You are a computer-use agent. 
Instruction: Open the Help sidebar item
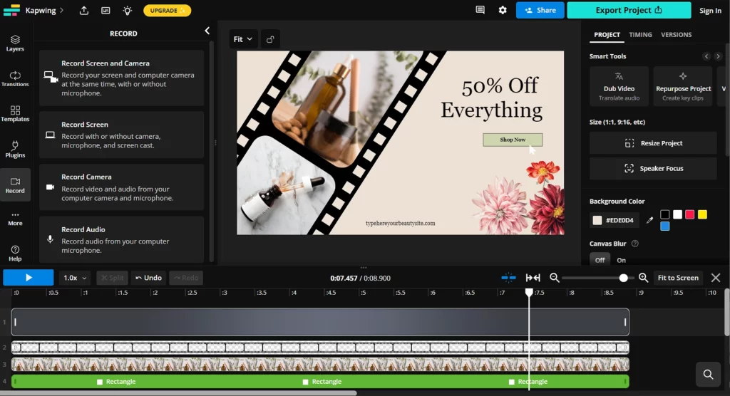click(15, 254)
